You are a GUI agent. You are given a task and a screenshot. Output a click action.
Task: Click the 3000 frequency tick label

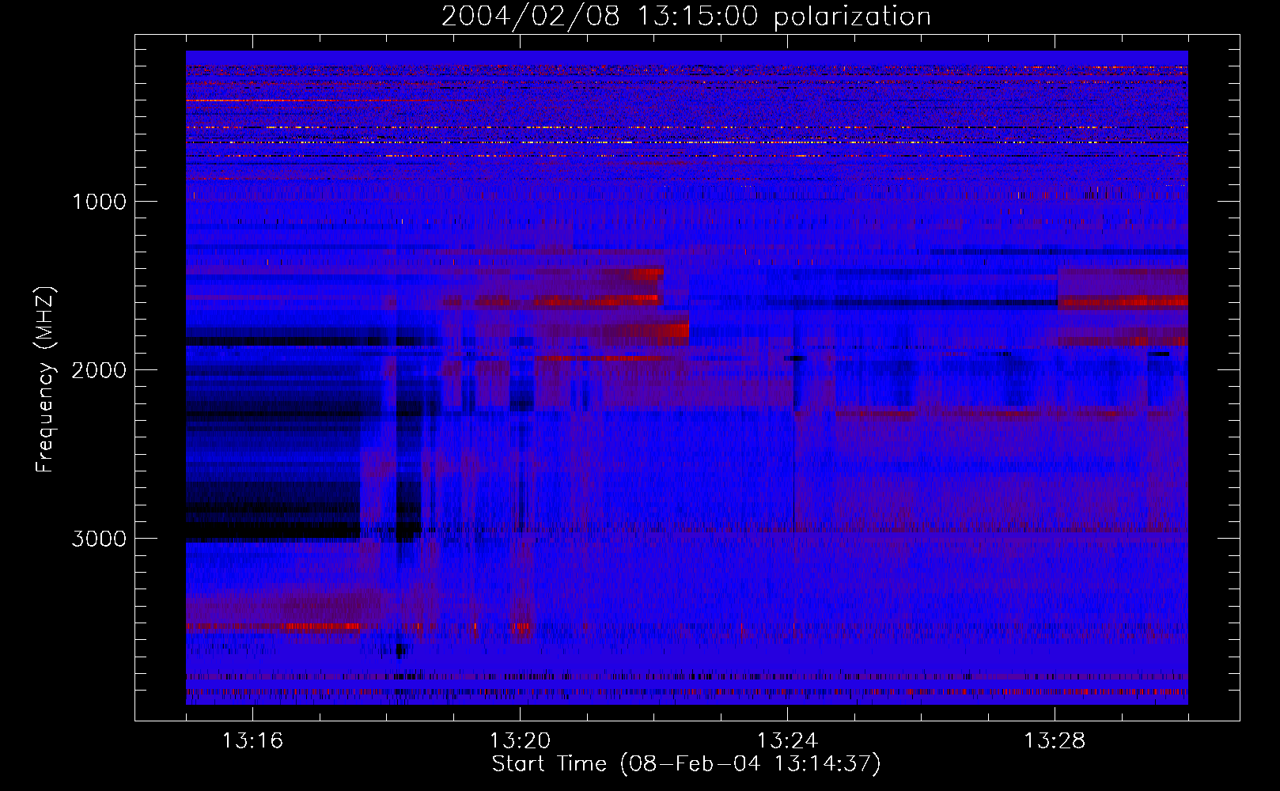[99, 539]
